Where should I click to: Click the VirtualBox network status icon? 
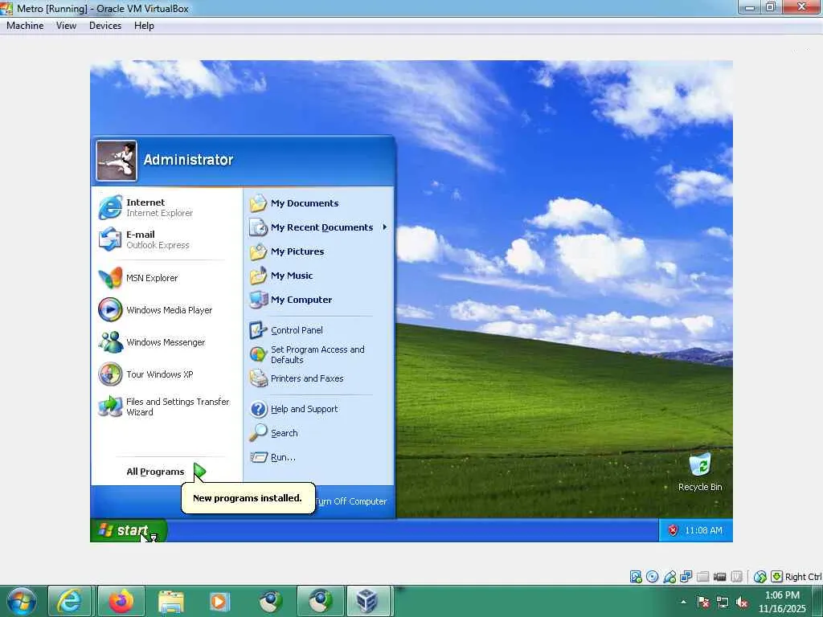coord(686,577)
